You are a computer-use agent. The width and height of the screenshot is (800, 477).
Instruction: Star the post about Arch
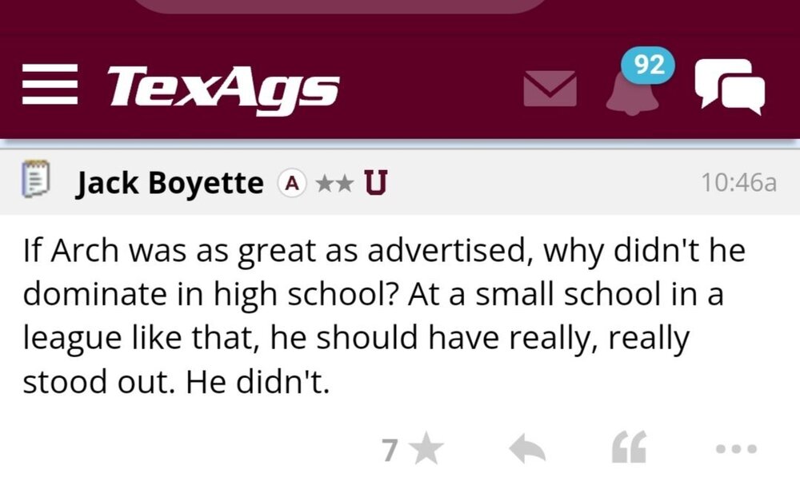pyautogui.click(x=430, y=450)
